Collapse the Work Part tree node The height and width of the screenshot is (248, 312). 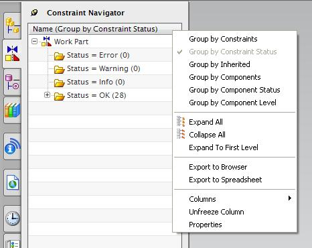pos(34,42)
